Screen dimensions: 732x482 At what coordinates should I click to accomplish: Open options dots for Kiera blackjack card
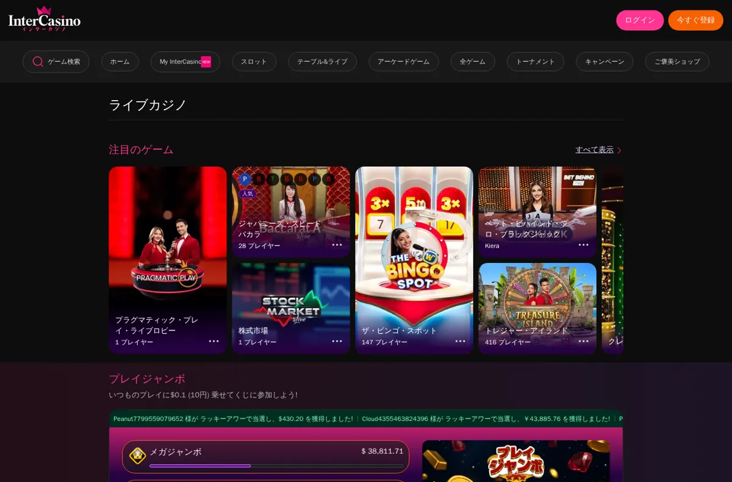tap(583, 245)
